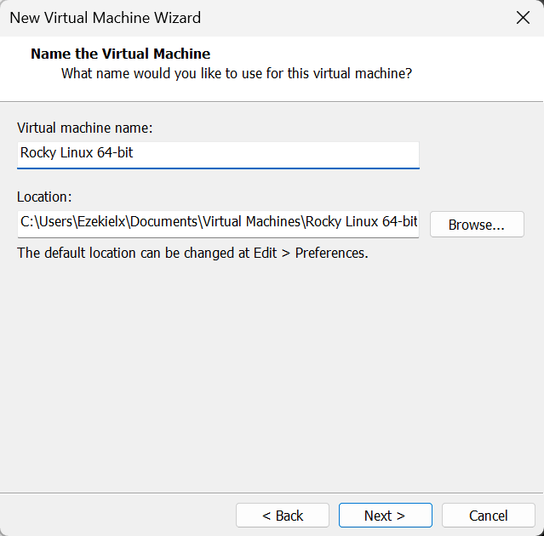Click the default location Preferences hint text

192,253
